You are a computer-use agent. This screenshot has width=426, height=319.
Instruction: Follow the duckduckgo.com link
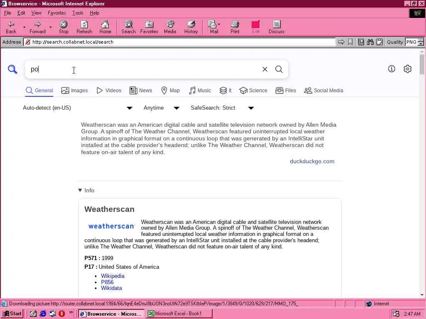coord(312,162)
